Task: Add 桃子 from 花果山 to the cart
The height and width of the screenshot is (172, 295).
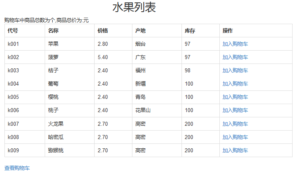Action: [x=235, y=110]
